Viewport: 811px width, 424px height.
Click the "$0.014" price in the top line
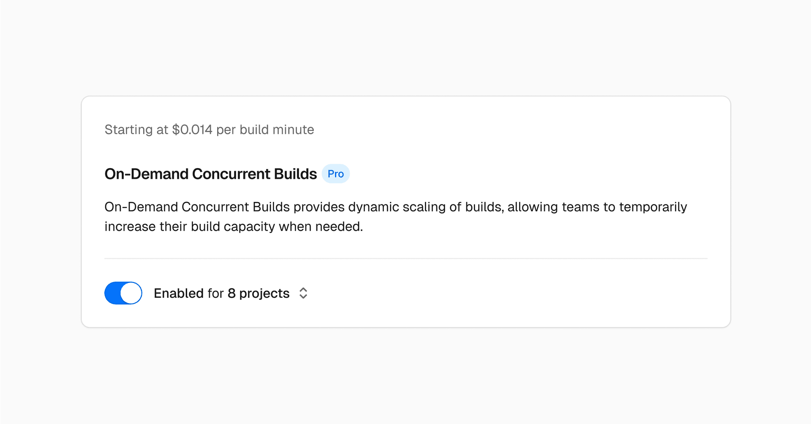click(192, 130)
